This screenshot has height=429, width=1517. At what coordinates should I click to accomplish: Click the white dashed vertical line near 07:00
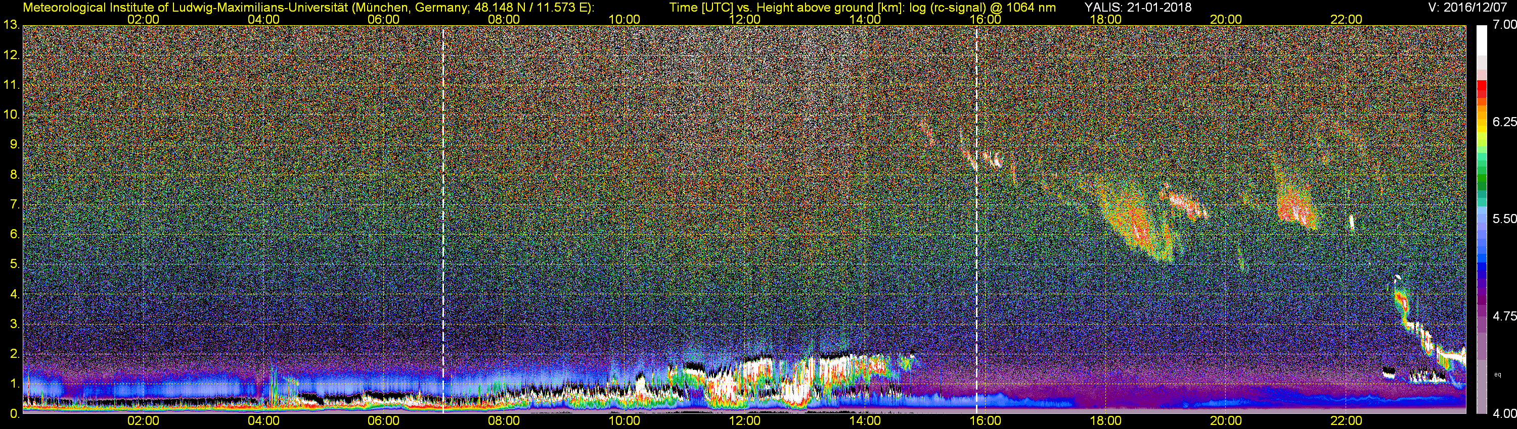[443, 219]
